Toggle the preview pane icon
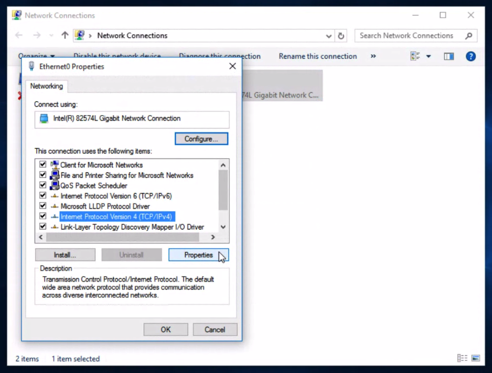Viewport: 492px width, 373px height. click(448, 57)
